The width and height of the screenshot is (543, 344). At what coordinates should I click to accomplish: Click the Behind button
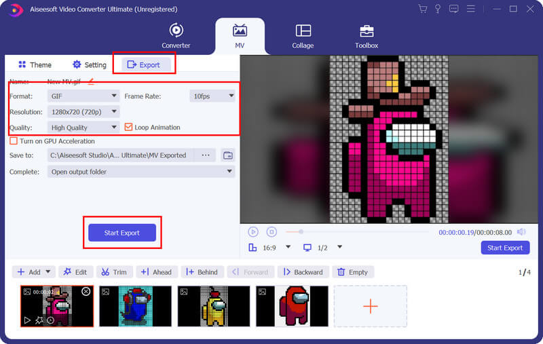click(x=202, y=272)
